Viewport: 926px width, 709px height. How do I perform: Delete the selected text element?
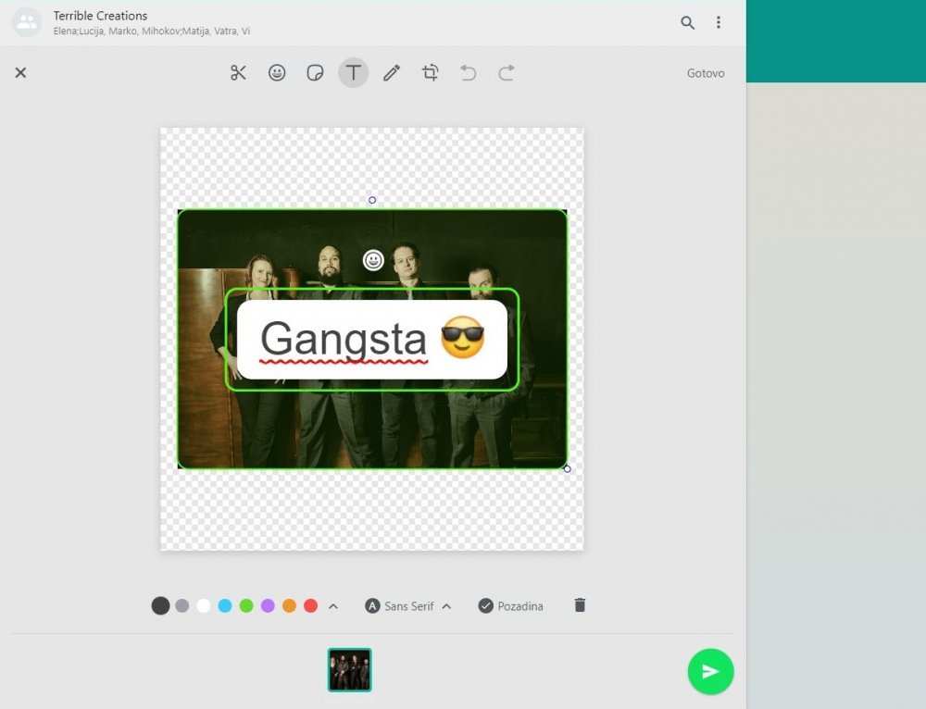[x=580, y=605]
